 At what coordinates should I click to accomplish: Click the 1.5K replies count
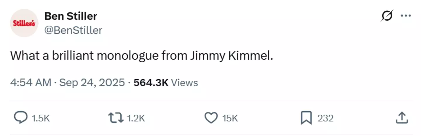[x=41, y=118]
